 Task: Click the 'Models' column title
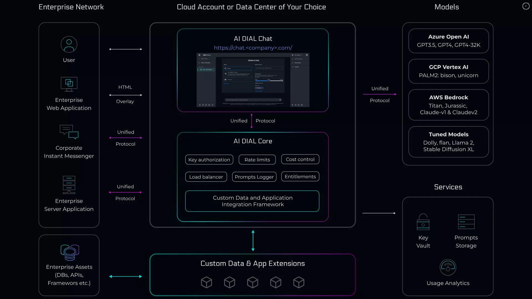[447, 7]
